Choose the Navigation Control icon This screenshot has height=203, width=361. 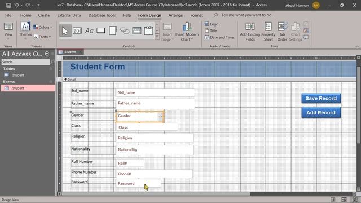[x=137, y=30]
